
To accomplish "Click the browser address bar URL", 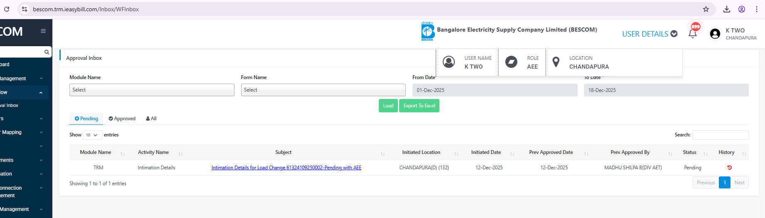I will (86, 9).
